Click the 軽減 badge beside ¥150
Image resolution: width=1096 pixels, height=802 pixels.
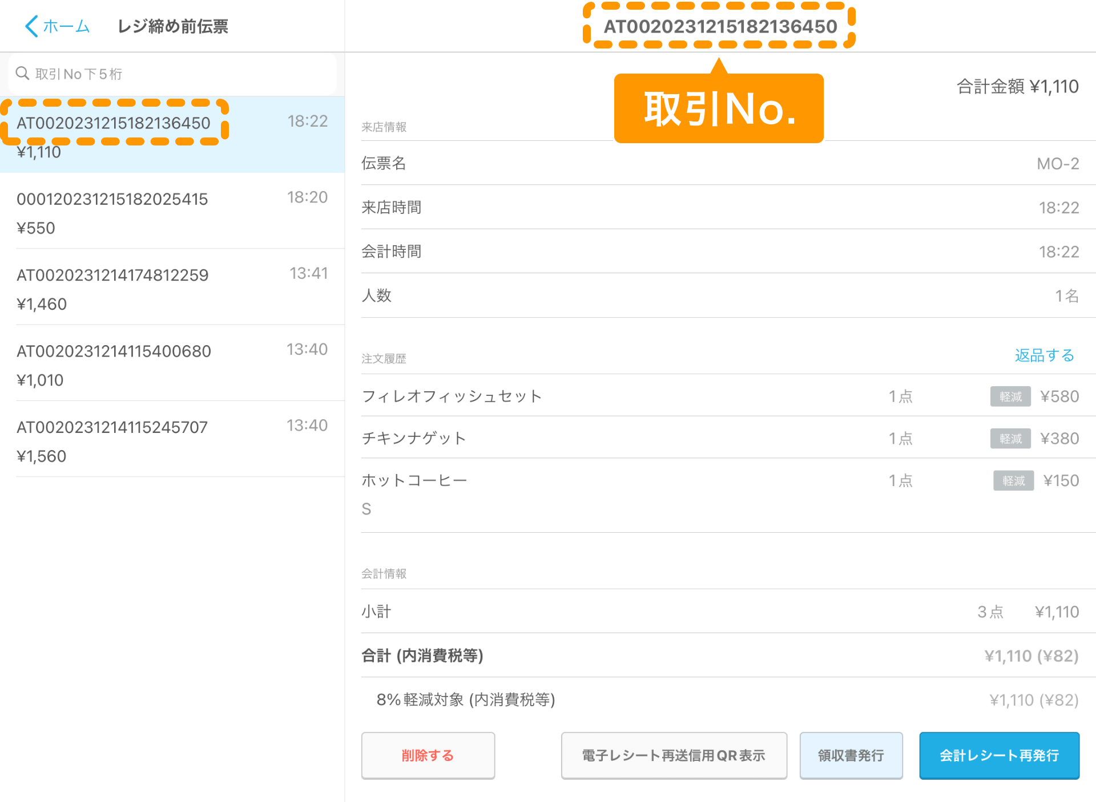(x=1013, y=481)
